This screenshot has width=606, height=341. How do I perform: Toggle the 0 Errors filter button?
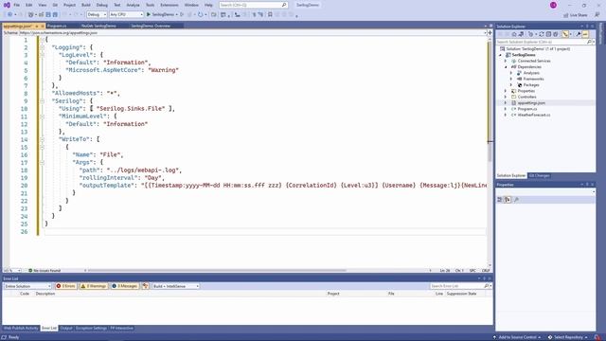[65, 286]
